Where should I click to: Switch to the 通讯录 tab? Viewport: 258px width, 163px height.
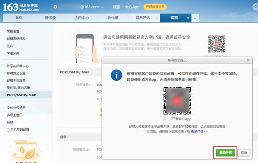pos(50,18)
